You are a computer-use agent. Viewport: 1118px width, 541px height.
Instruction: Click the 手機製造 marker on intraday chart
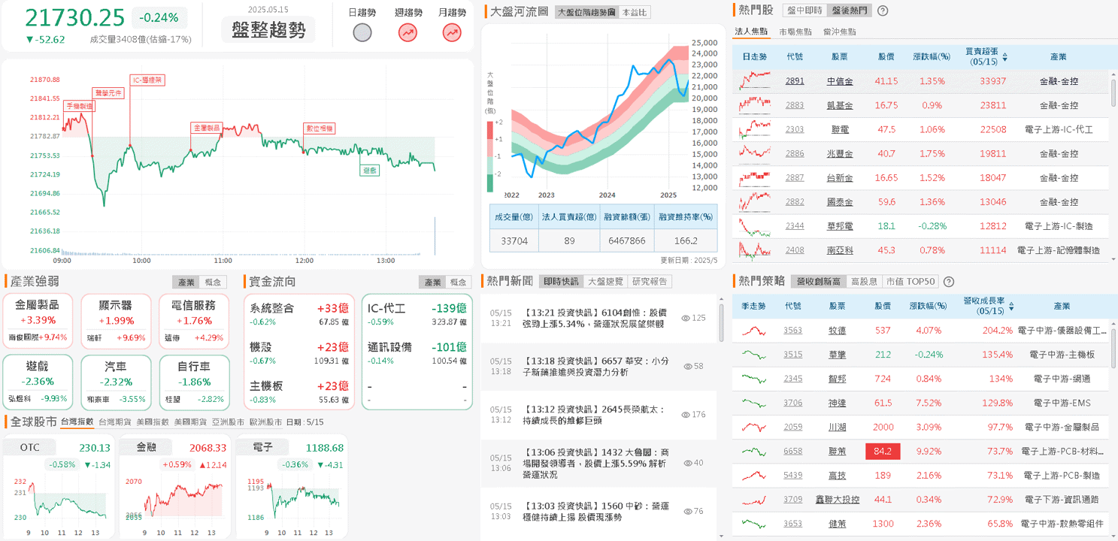pyautogui.click(x=79, y=106)
